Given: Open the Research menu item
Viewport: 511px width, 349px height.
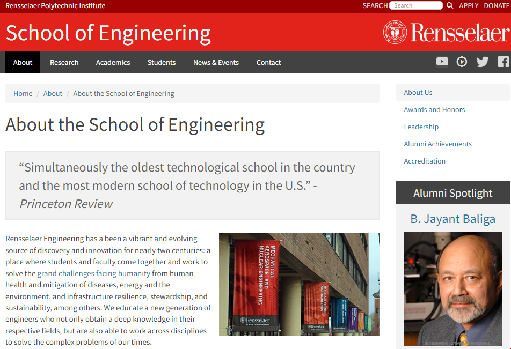Looking at the screenshot, I should (64, 62).
